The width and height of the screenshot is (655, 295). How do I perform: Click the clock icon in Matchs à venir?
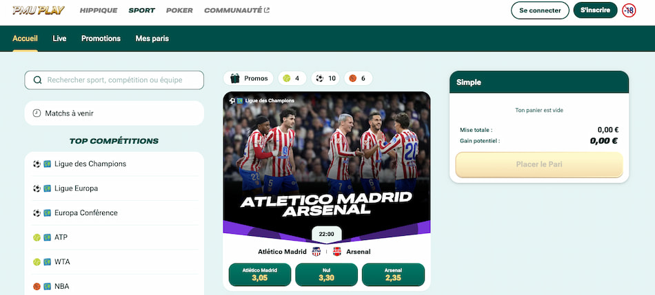point(37,113)
